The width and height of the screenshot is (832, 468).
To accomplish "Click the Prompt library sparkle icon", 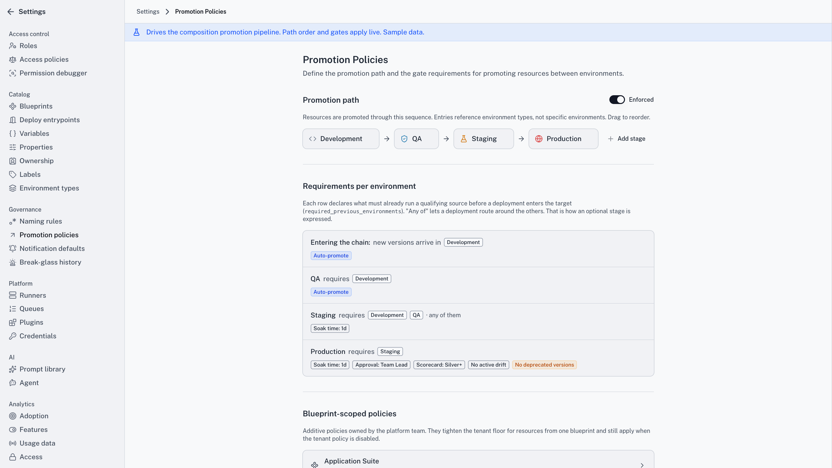I will pyautogui.click(x=13, y=369).
